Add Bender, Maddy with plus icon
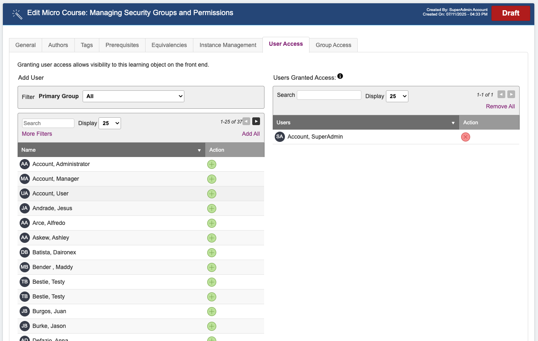 (212, 267)
